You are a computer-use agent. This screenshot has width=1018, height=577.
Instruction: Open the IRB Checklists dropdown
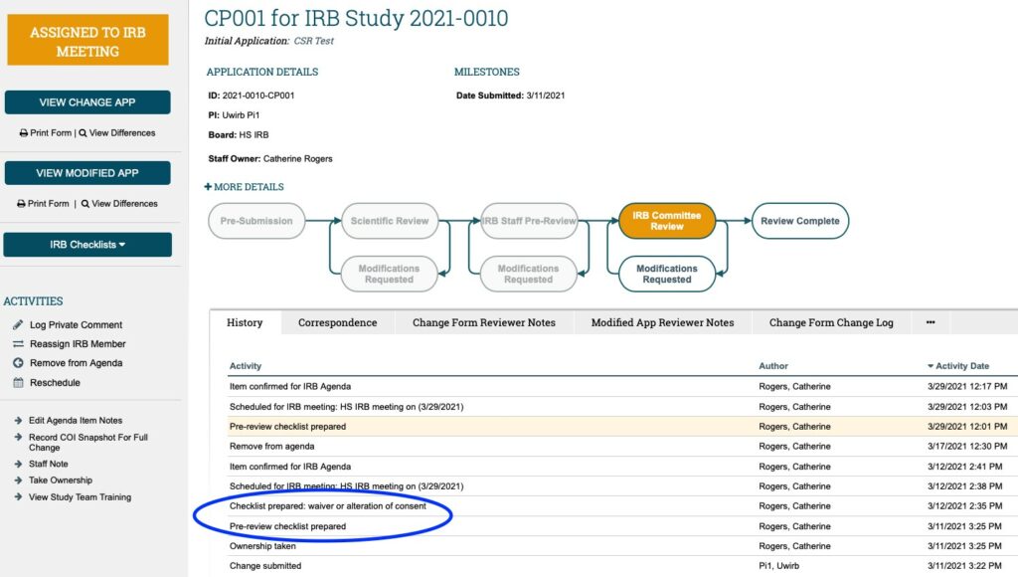coord(87,245)
